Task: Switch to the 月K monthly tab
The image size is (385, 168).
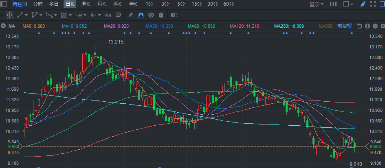Action: pyautogui.click(x=101, y=4)
